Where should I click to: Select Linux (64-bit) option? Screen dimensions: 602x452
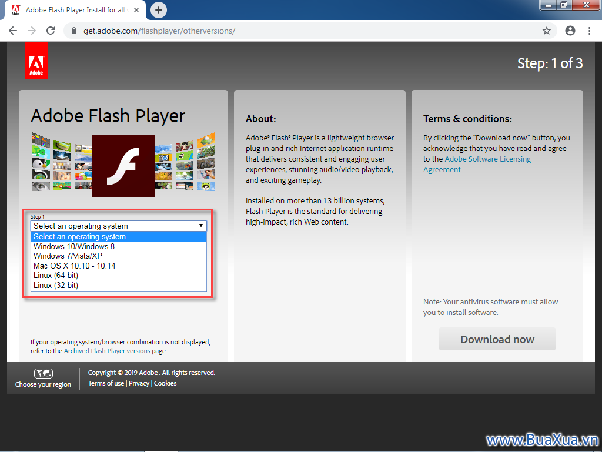119,276
